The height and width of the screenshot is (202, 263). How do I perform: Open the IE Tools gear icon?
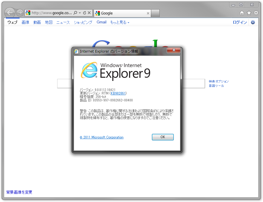click(256, 13)
